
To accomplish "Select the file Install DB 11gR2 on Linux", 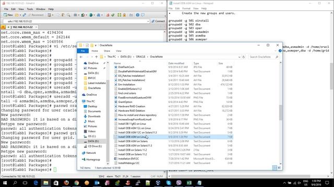I will click(x=132, y=124).
